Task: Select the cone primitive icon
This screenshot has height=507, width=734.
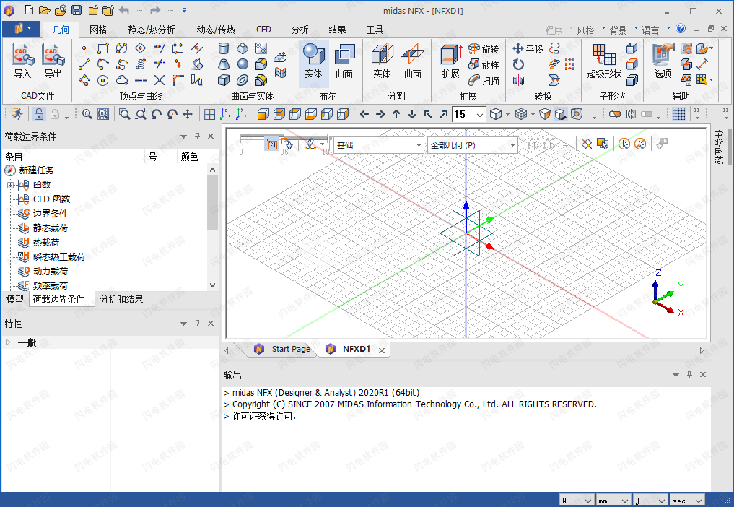Action: 224,64
